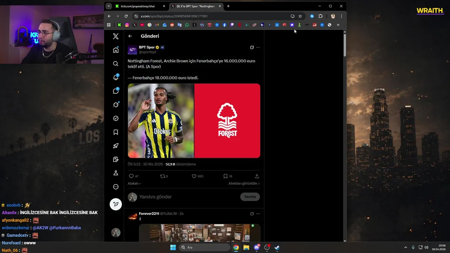
Task: Open Grok icon in X sidebar
Action: tap(116, 105)
